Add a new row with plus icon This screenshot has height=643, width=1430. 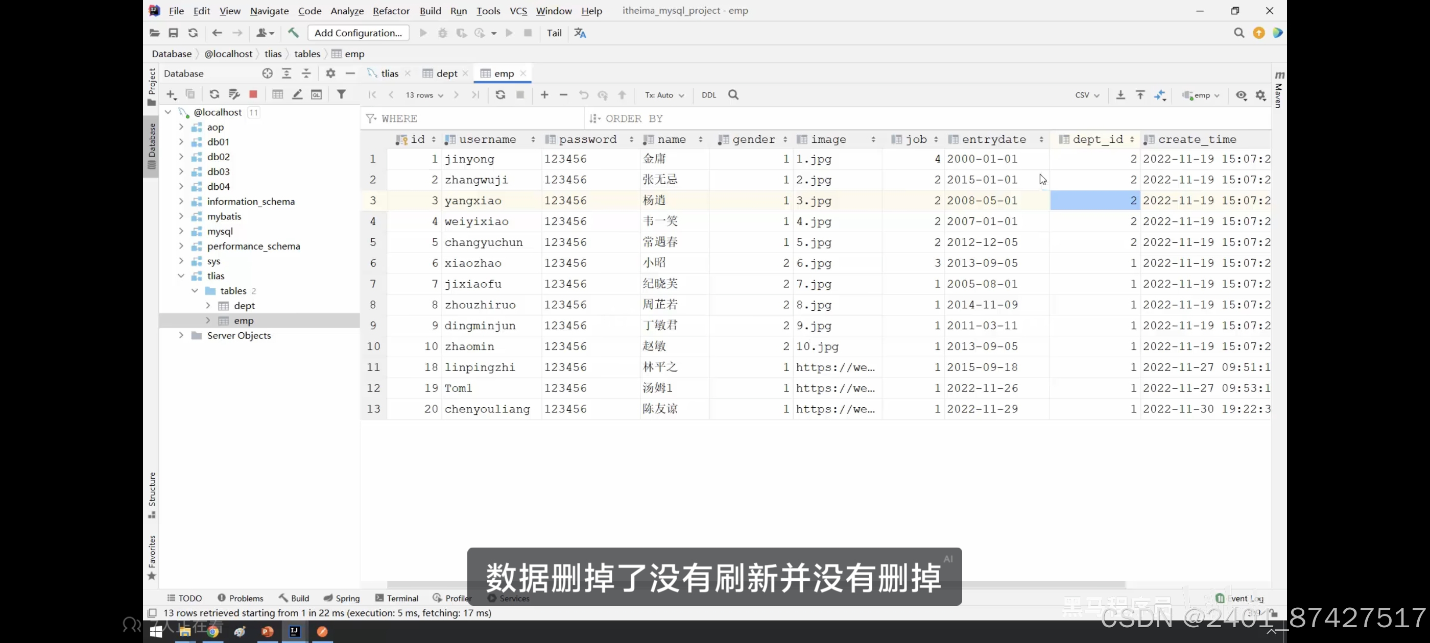pyautogui.click(x=544, y=95)
